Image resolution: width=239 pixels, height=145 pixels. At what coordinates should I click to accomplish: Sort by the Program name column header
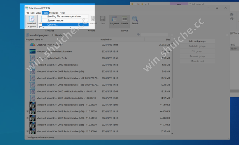click(x=62, y=39)
